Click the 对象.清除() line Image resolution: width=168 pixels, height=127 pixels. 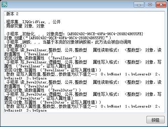15,46
